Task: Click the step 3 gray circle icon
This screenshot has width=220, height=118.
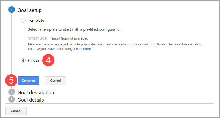Action: pos(12,99)
